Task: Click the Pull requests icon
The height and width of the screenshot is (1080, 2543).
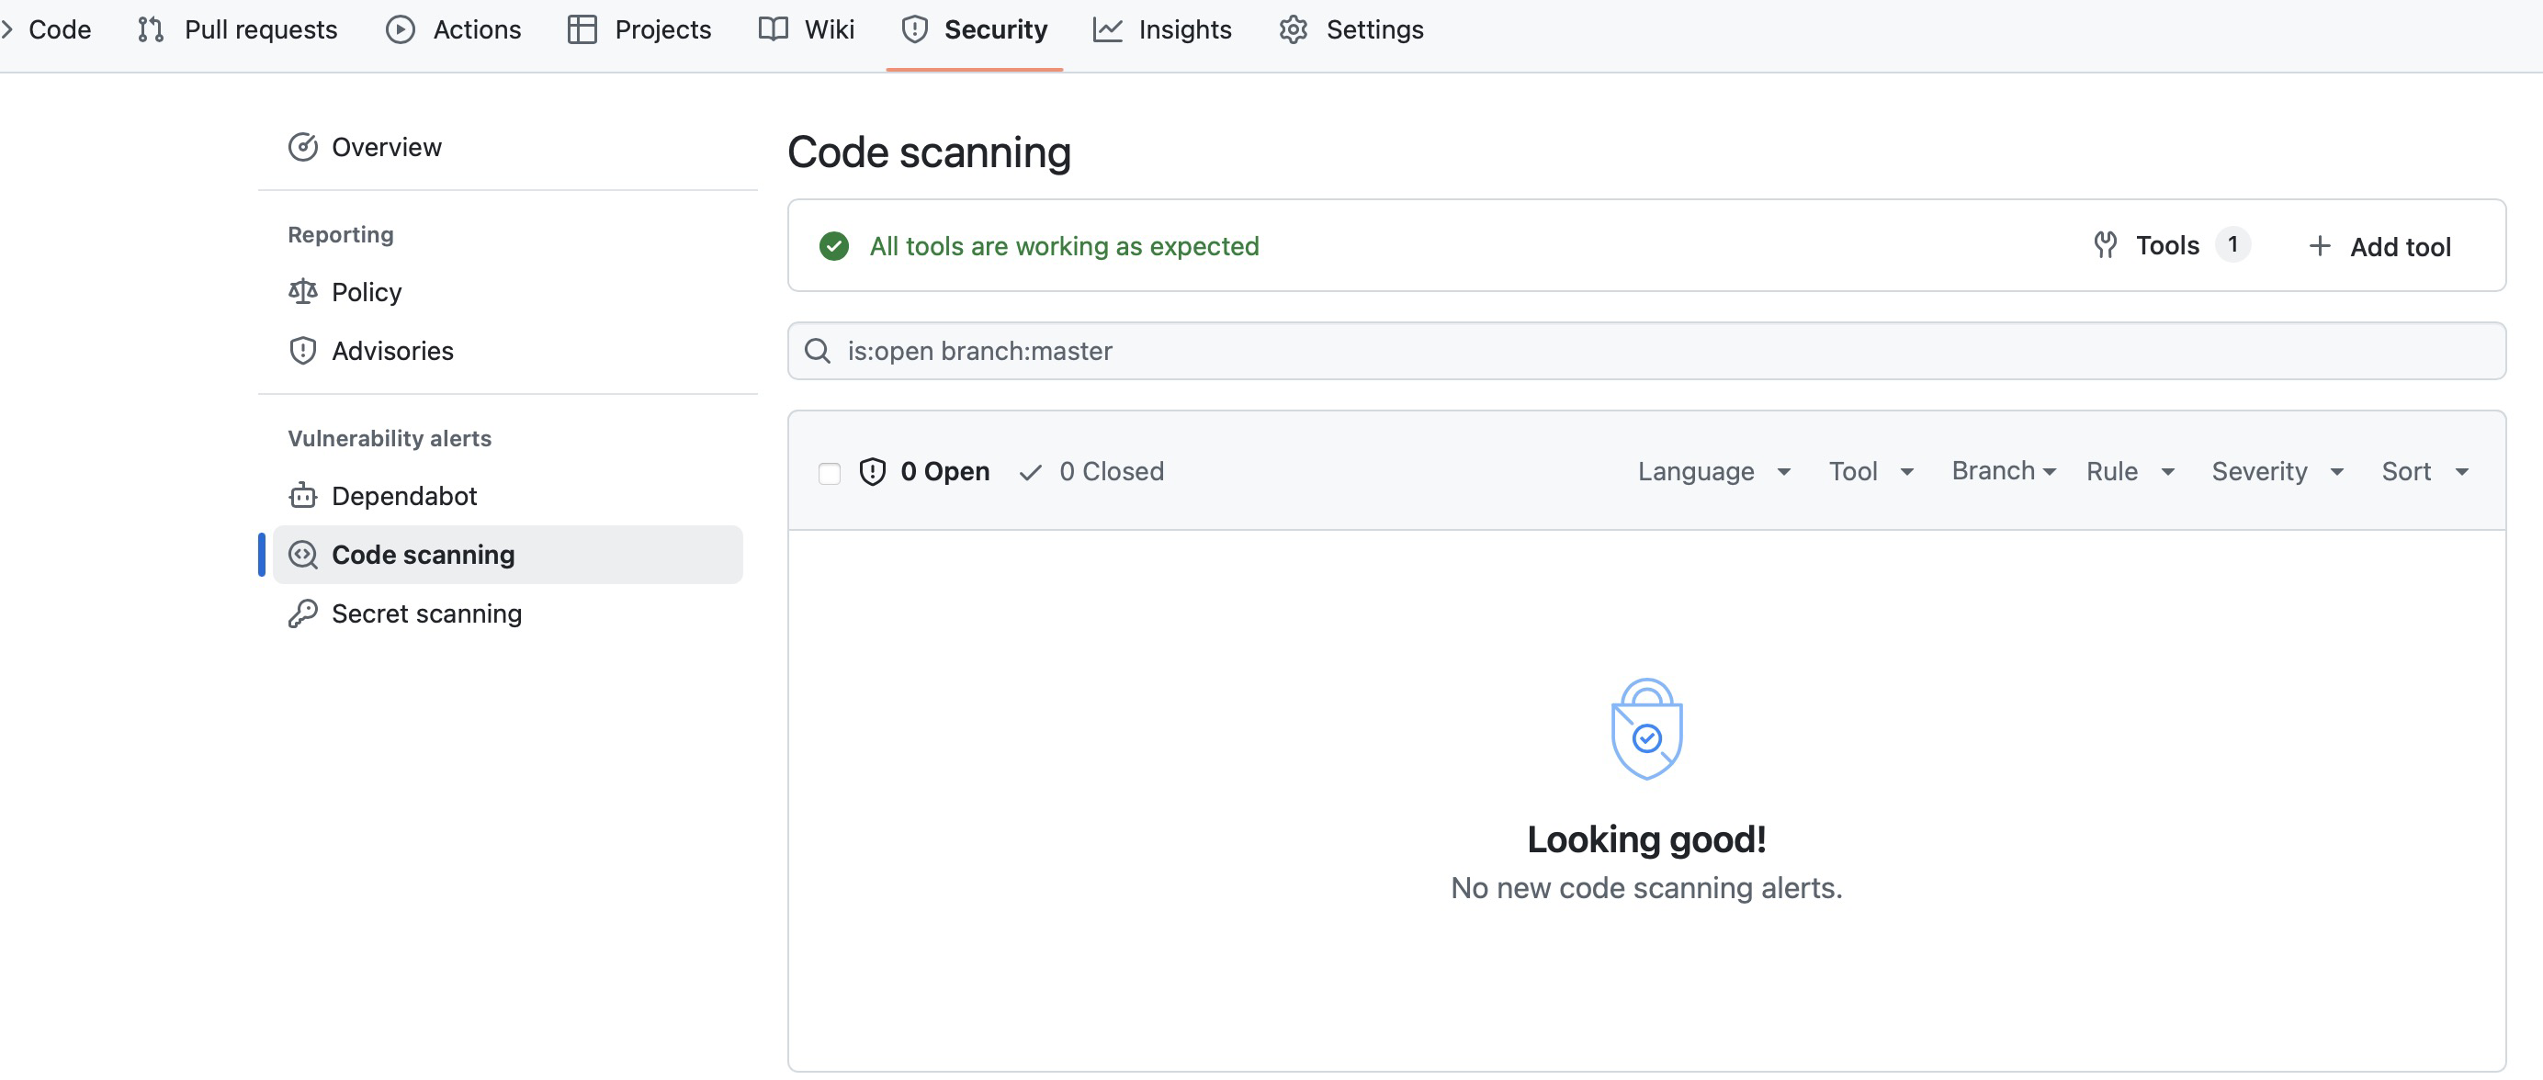Action: (151, 29)
